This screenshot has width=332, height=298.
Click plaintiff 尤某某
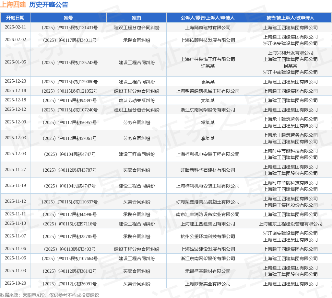[x=208, y=100]
